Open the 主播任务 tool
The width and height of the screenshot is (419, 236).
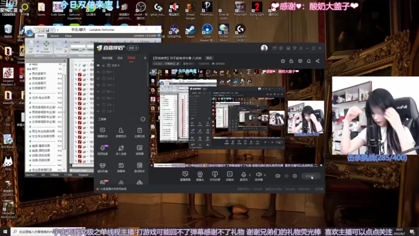point(139,133)
